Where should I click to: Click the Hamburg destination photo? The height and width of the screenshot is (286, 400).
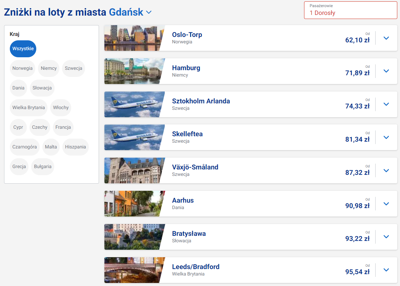click(x=132, y=71)
